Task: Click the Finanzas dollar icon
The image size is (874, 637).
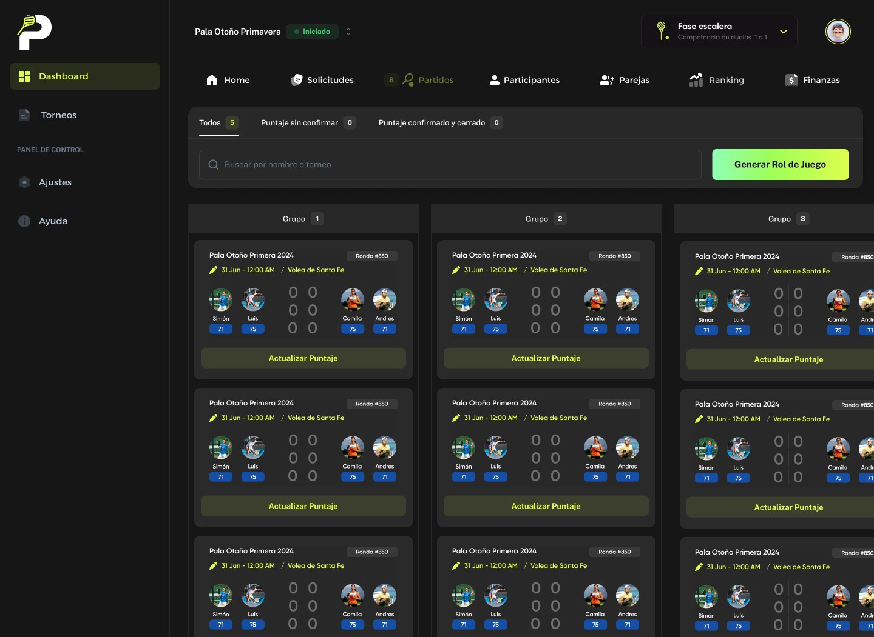Action: point(791,80)
